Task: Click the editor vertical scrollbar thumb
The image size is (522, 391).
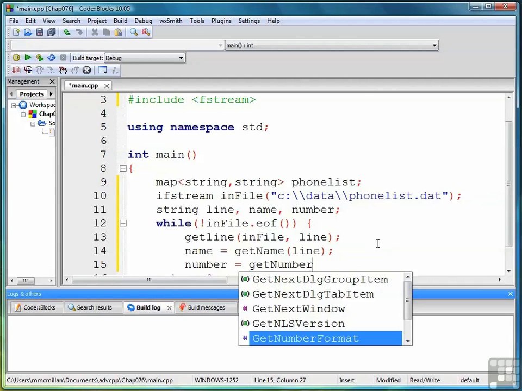Action: click(x=508, y=184)
